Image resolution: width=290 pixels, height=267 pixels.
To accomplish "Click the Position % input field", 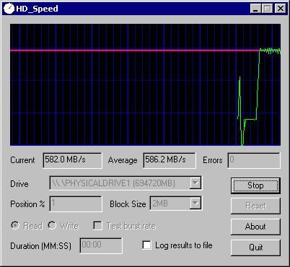I will (x=76, y=203).
